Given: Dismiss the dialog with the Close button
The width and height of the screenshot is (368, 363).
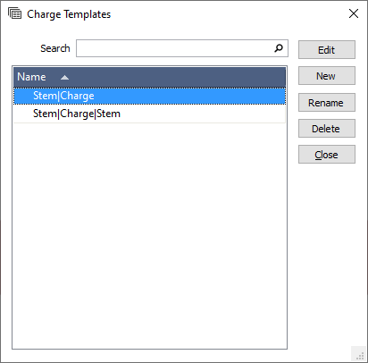Looking at the screenshot, I should point(327,155).
